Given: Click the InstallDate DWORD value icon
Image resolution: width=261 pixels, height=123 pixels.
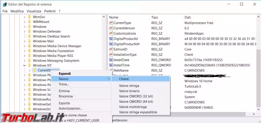Looking at the screenshot, I should click(111, 60).
